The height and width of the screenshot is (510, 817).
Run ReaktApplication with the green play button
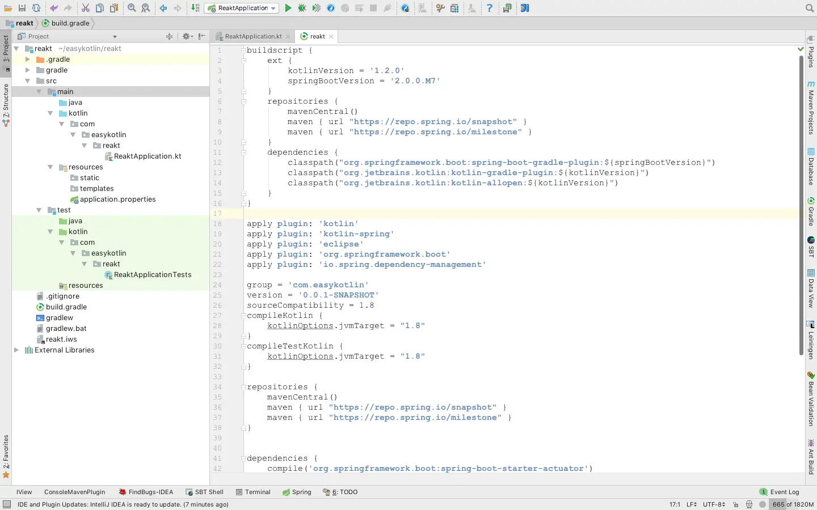[x=288, y=8]
